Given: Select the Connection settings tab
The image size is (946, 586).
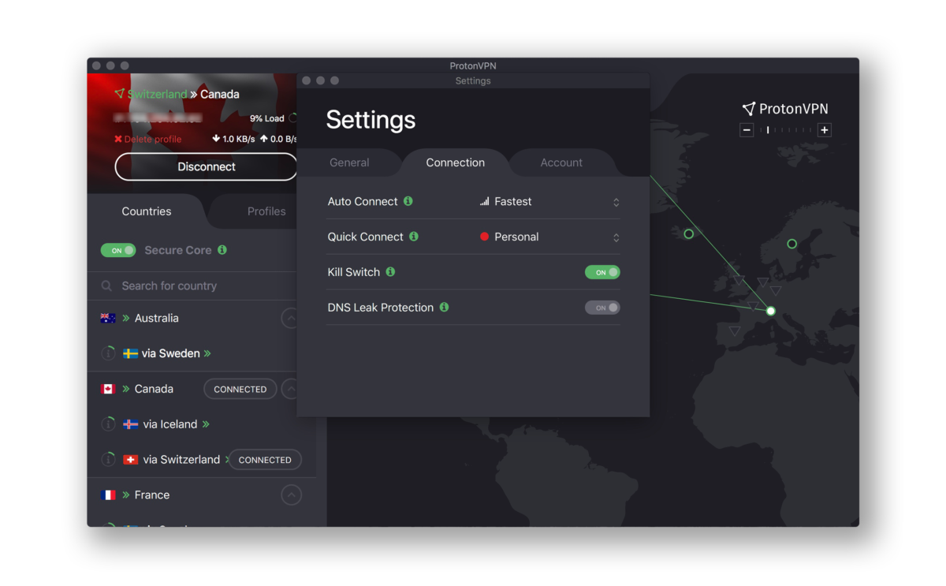Looking at the screenshot, I should click(456, 162).
